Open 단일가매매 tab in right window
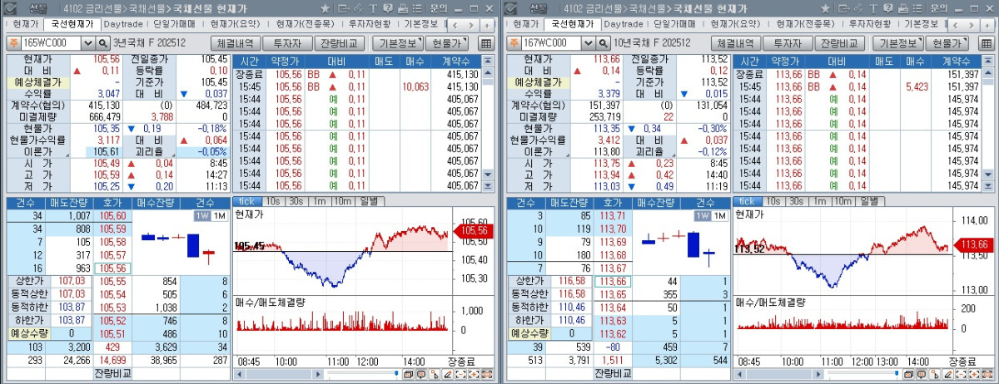 pyautogui.click(x=675, y=25)
